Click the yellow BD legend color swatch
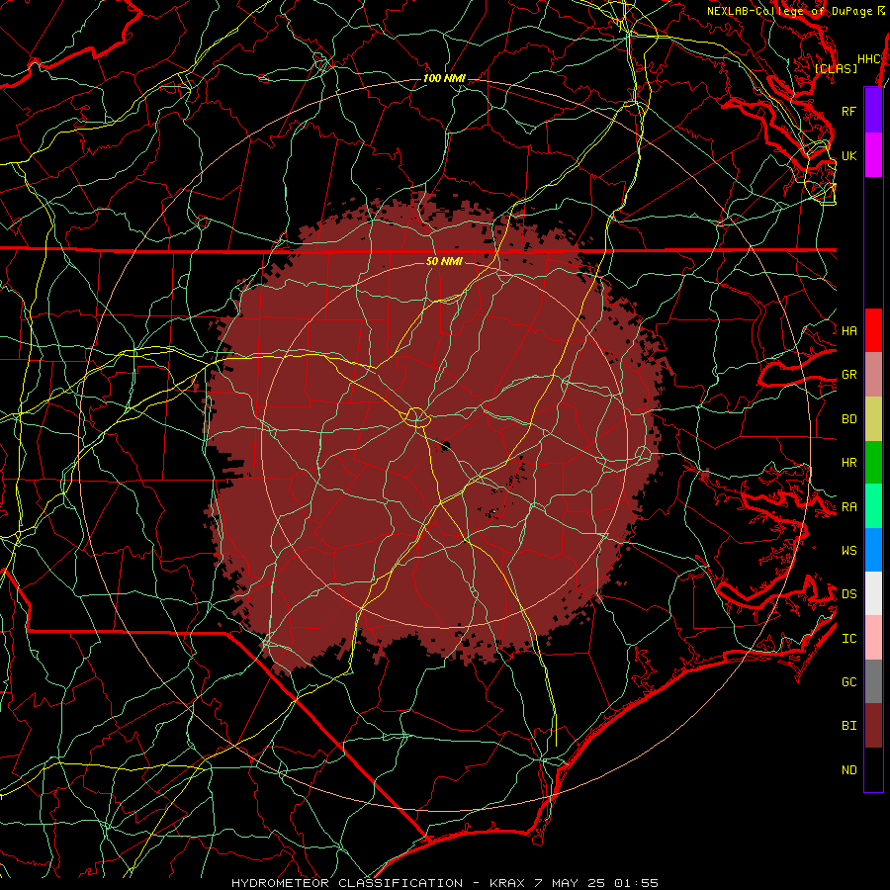Image resolution: width=890 pixels, height=890 pixels. (873, 419)
